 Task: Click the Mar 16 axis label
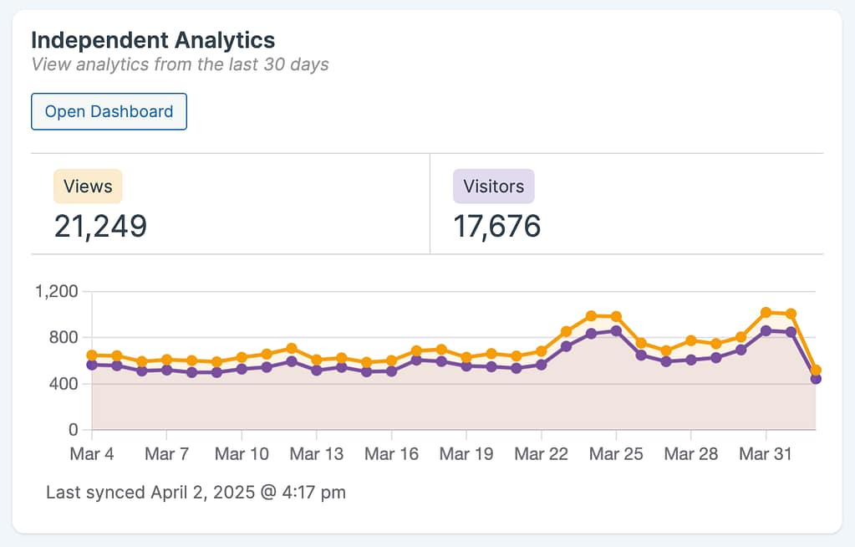tap(391, 453)
